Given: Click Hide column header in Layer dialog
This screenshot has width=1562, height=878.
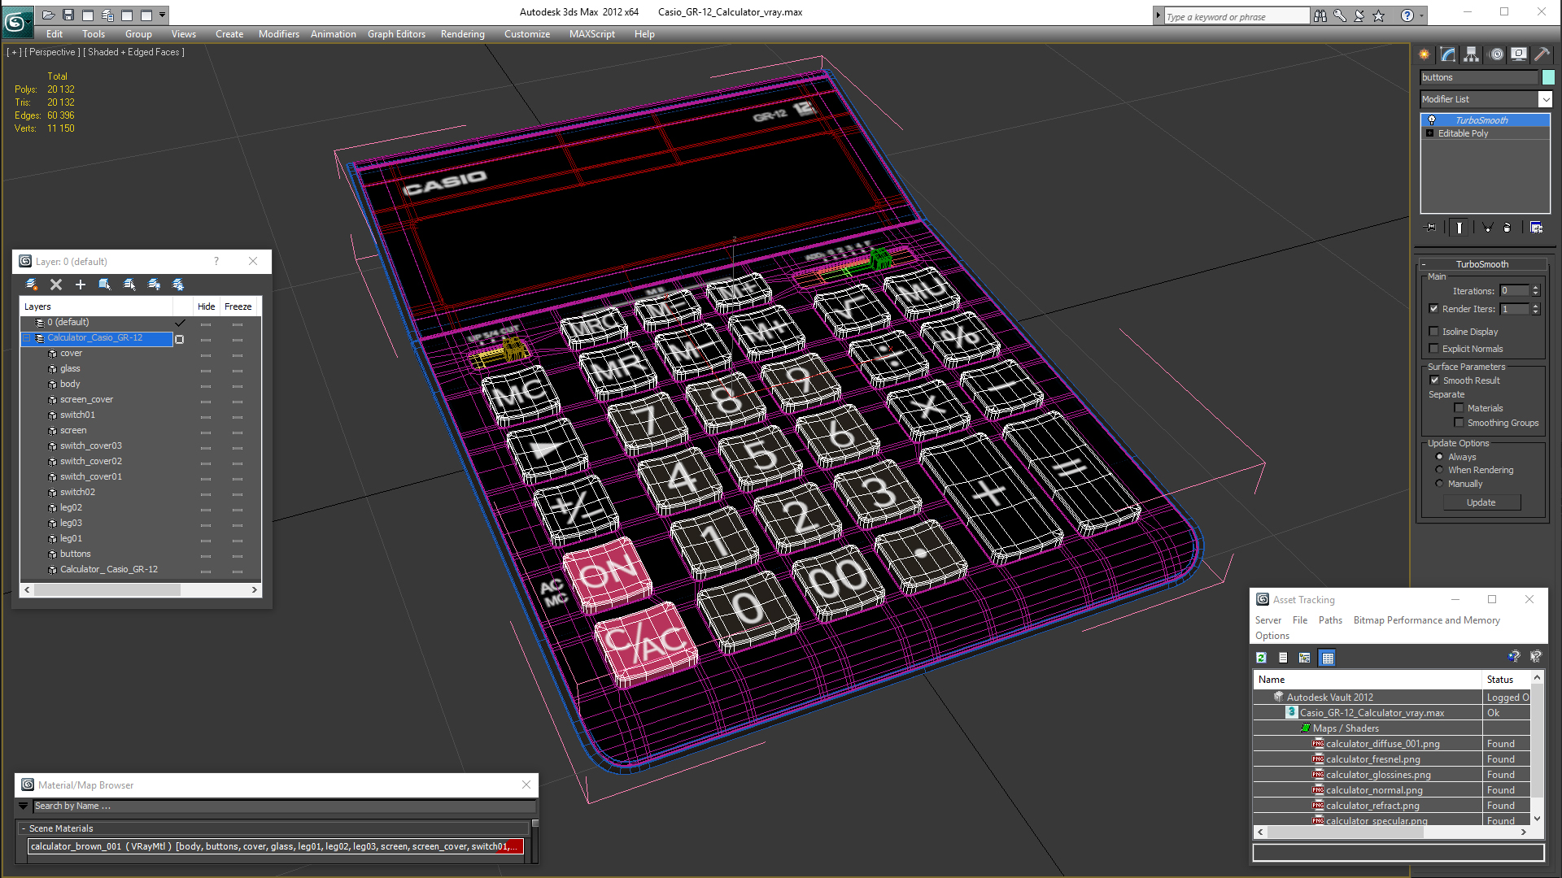Looking at the screenshot, I should [207, 306].
